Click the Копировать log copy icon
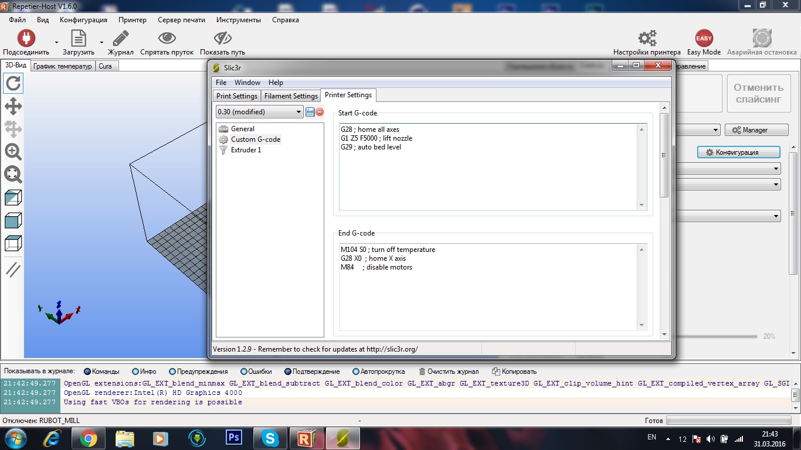Image resolution: width=801 pixels, height=450 pixels. (x=496, y=371)
